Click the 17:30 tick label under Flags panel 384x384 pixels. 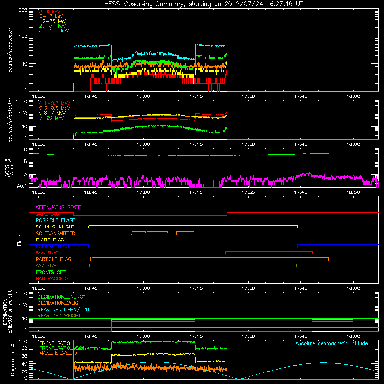point(248,288)
